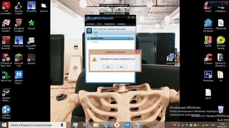
Task: Open Stronghold Crusader 2 desktop shortcut
Action: 19,25
